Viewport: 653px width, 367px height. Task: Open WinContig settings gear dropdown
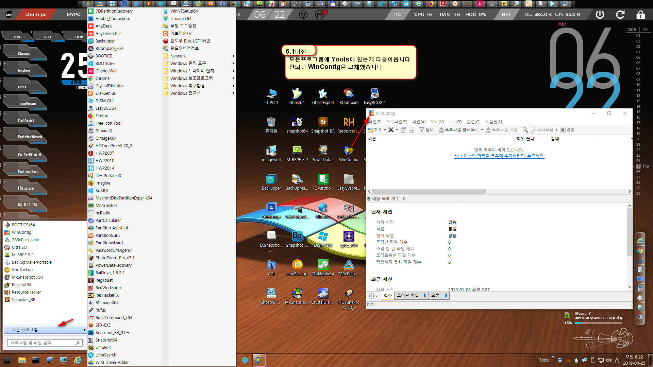[x=373, y=296]
